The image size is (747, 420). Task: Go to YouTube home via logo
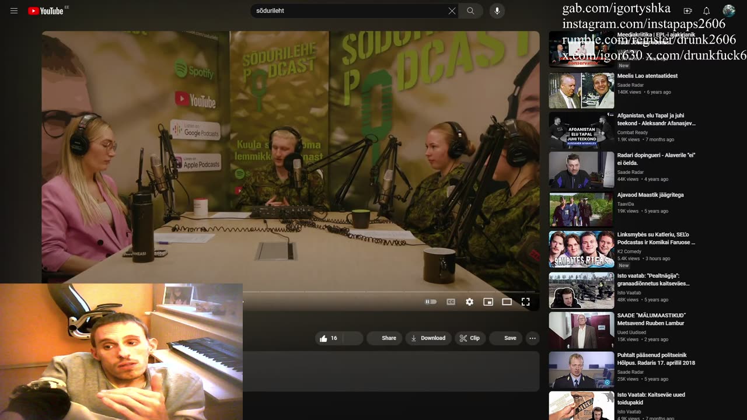click(46, 10)
